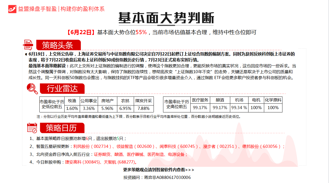This screenshot has width=329, height=183.
Task: Select the red 策略头条 section banner
Action: [58, 45]
